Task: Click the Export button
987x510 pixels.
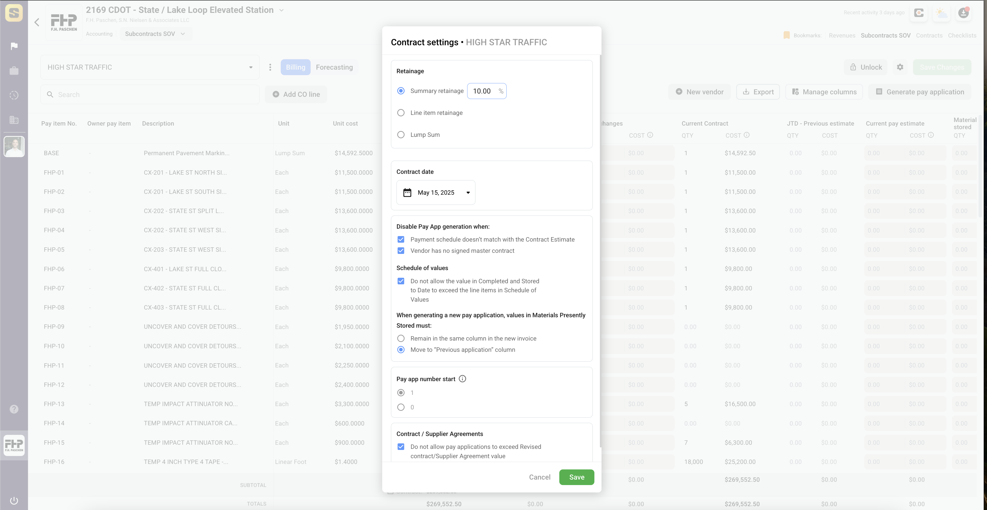Action: (x=758, y=92)
